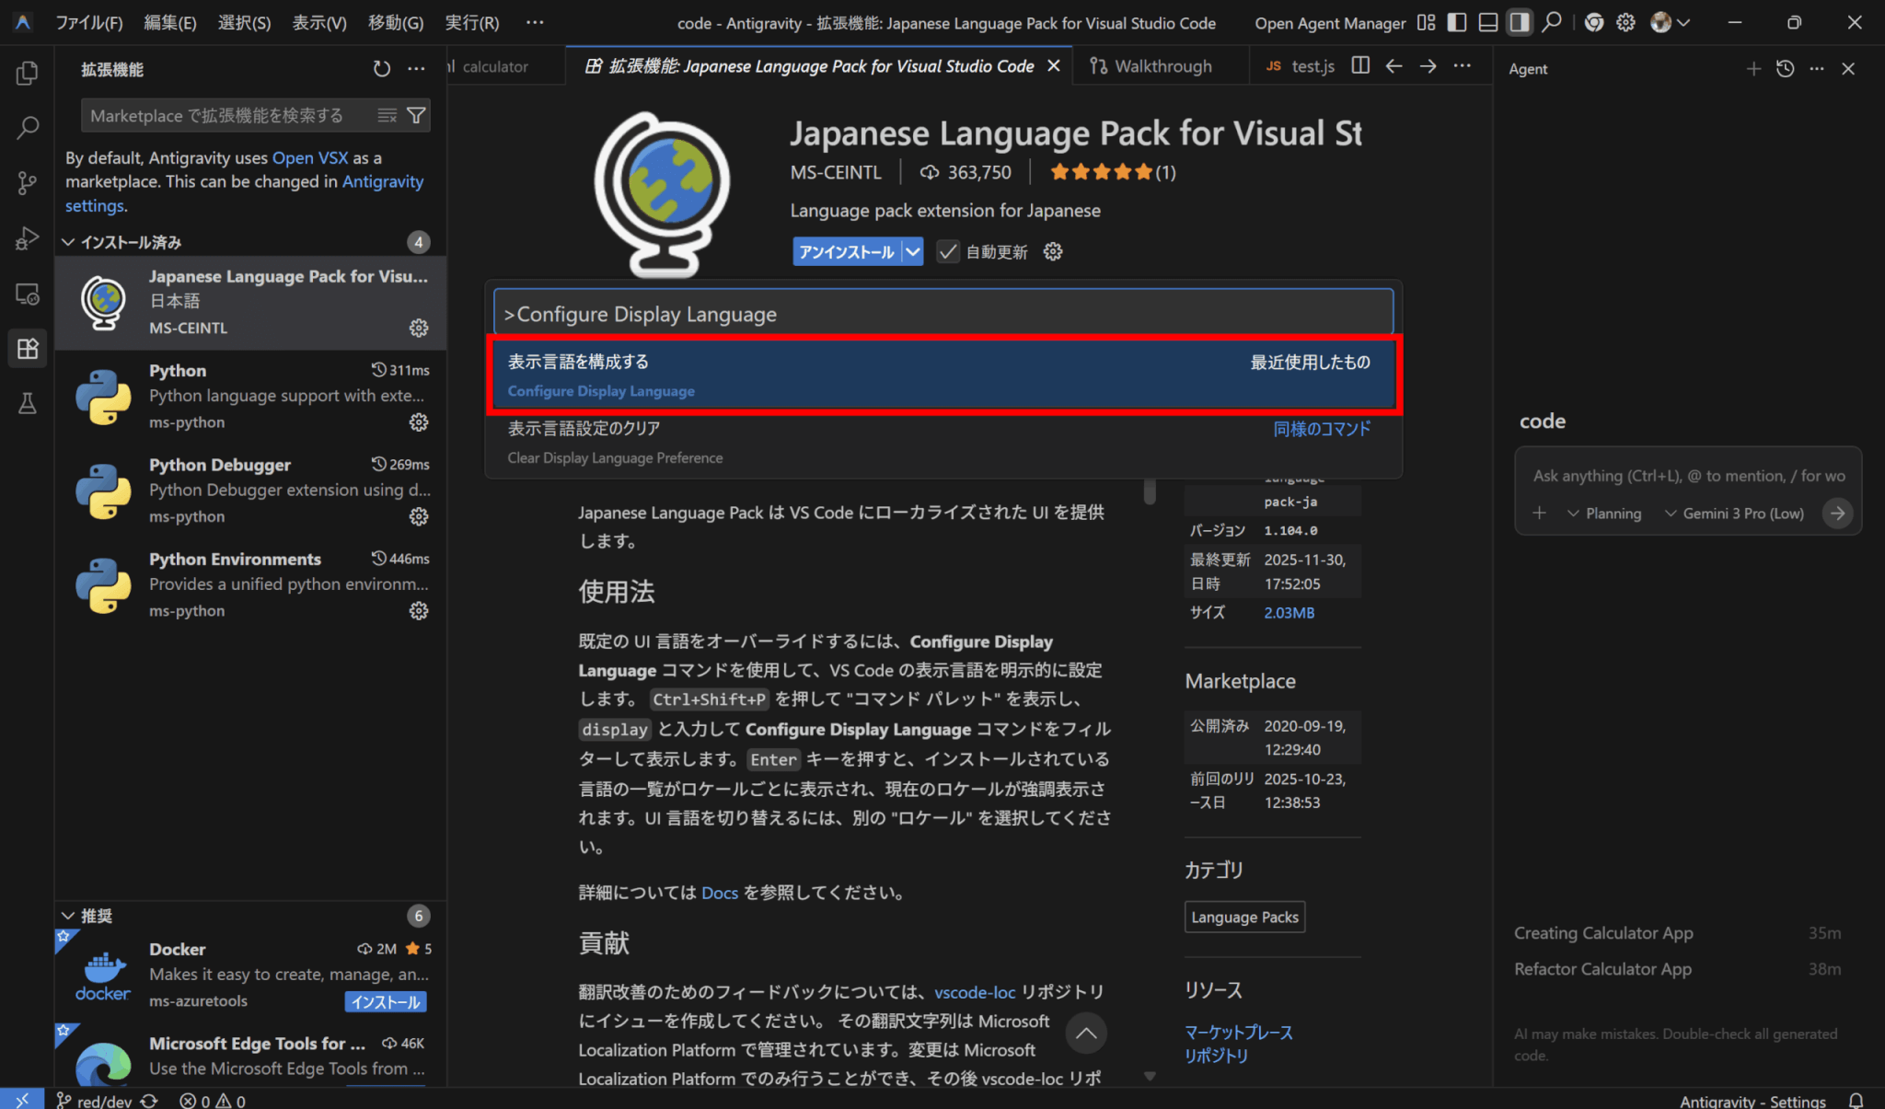1885x1109 pixels.
Task: Open the ファイル(F) menu
Action: point(88,23)
